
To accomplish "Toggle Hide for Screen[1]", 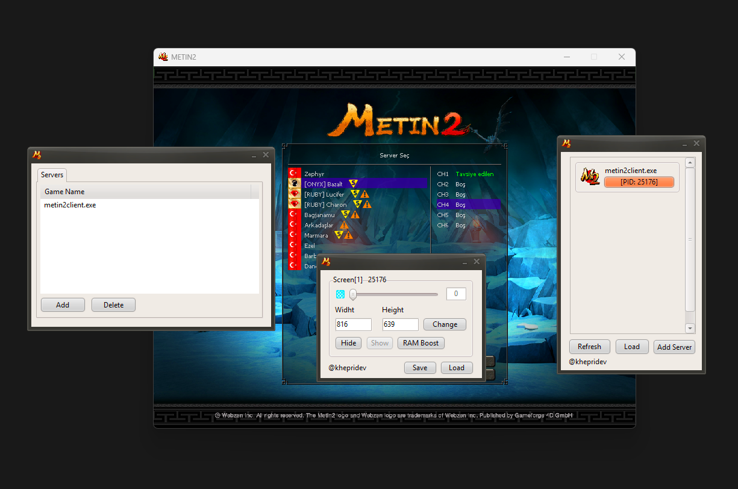I will 348,342.
